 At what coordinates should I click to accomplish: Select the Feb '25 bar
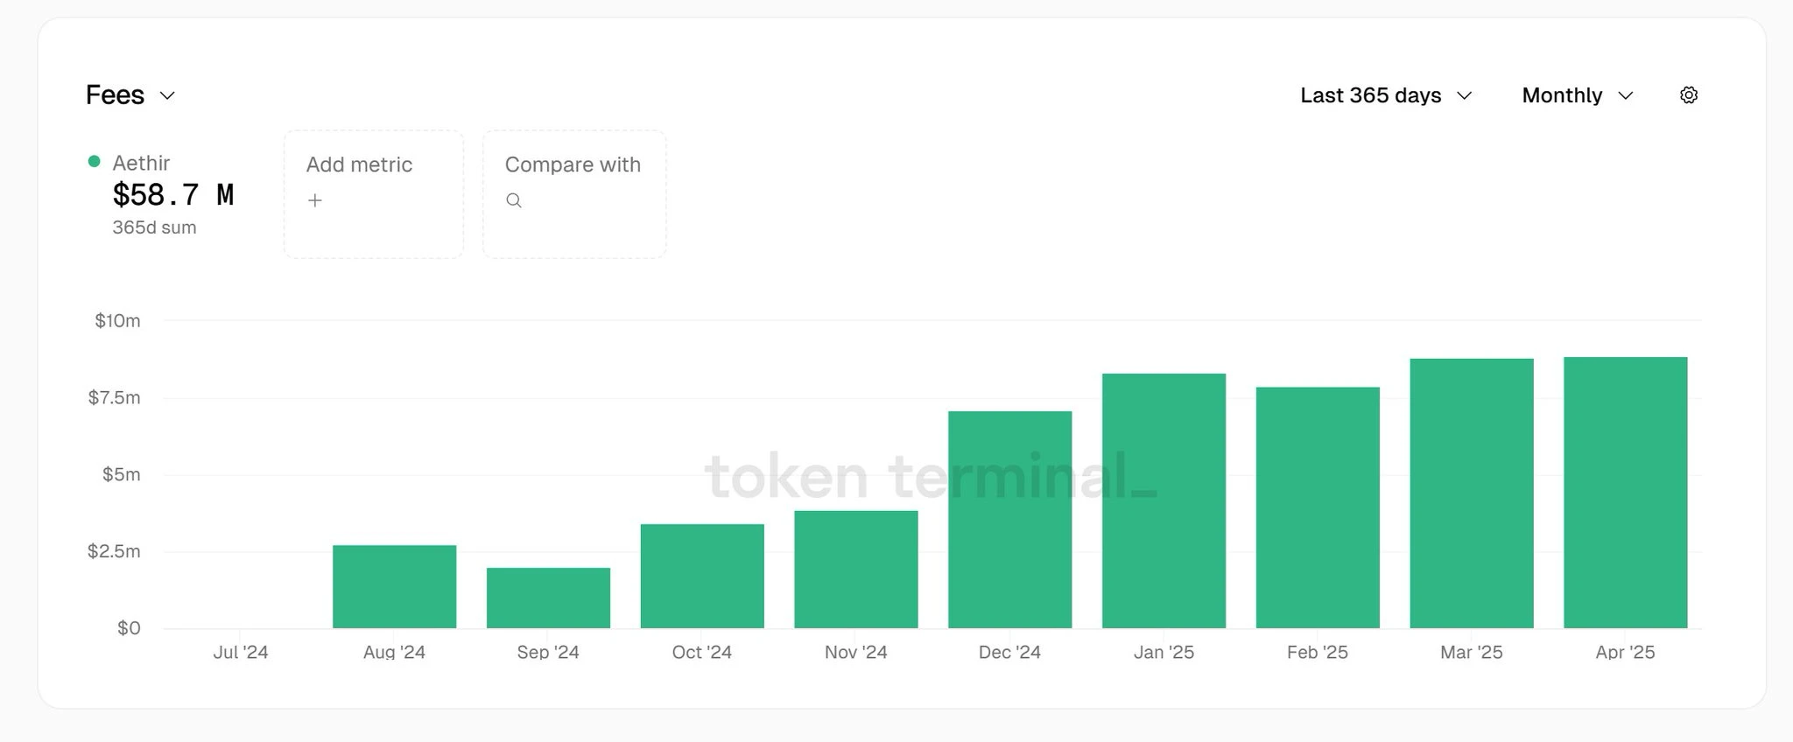1318,507
